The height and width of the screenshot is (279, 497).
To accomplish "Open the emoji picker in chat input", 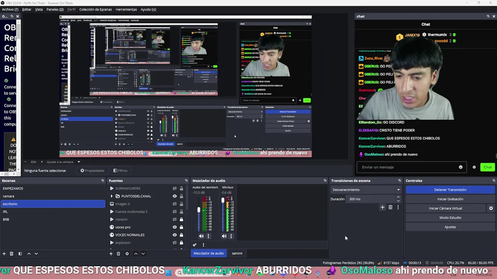I will (461, 167).
